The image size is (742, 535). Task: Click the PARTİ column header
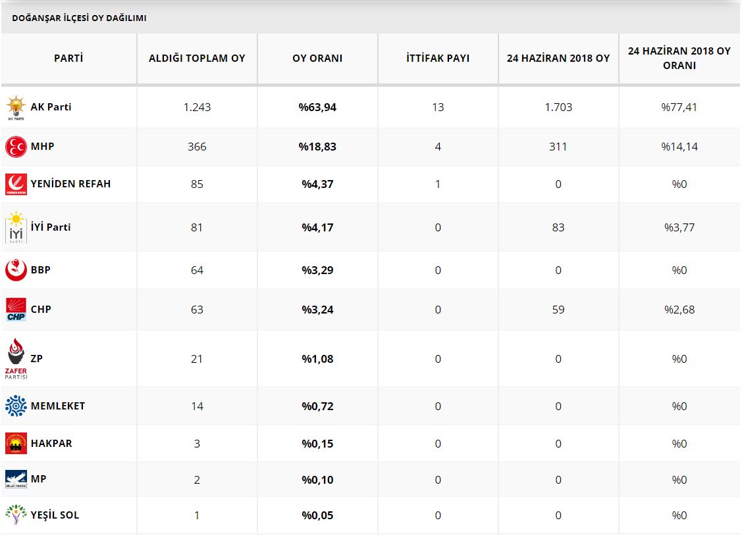pyautogui.click(x=68, y=58)
